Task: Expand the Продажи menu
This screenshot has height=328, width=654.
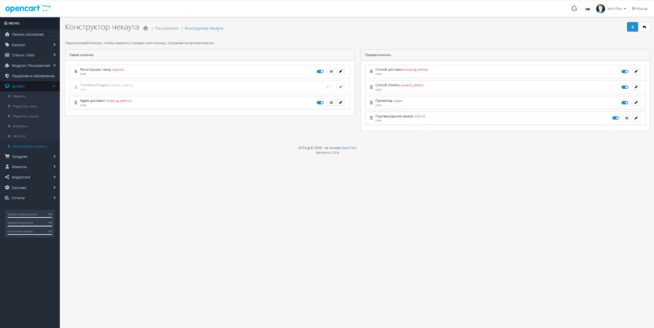Action: click(x=30, y=157)
